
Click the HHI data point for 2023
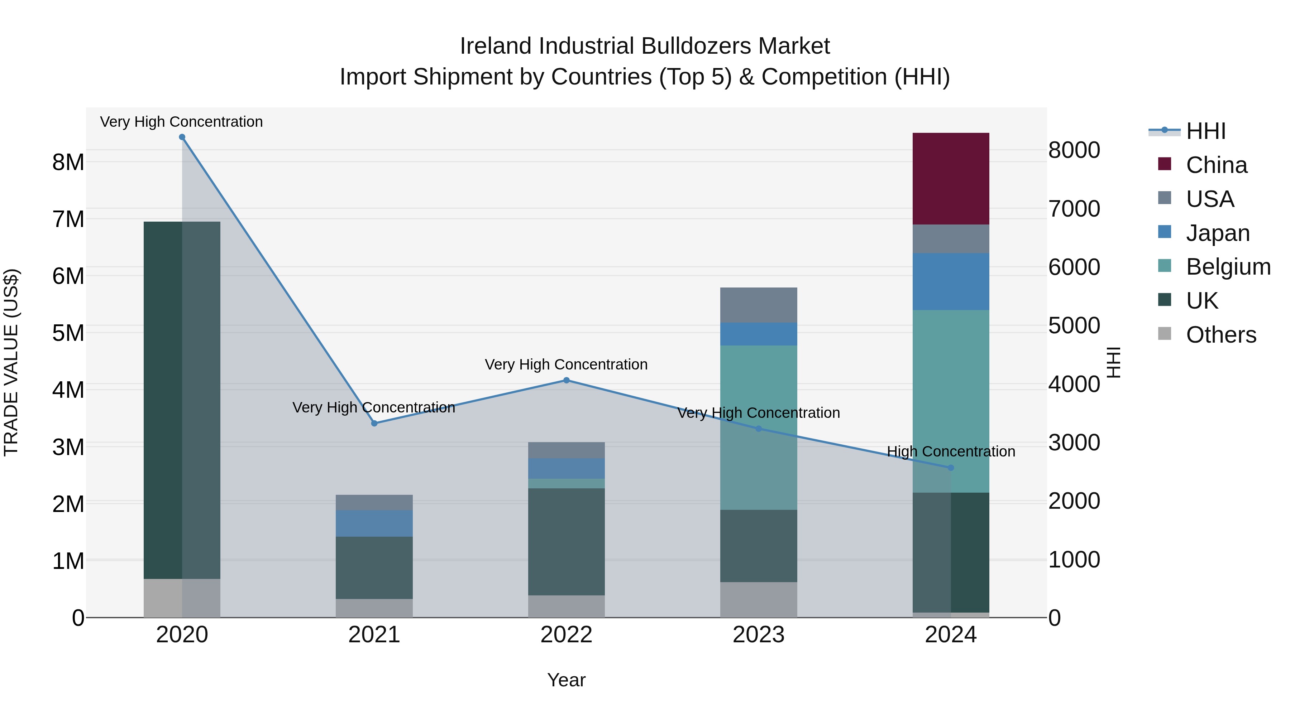tap(758, 429)
